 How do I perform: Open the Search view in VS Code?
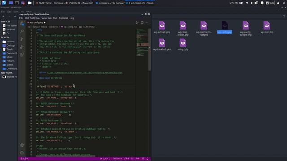click(x=22, y=31)
